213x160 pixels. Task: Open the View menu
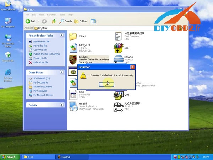42,15
